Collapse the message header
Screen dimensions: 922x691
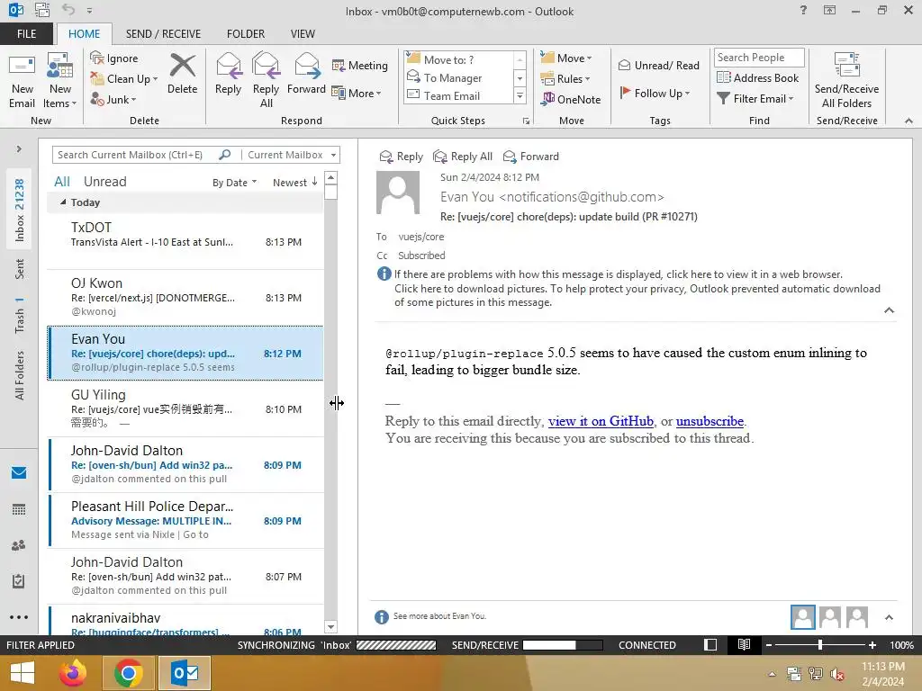889,310
